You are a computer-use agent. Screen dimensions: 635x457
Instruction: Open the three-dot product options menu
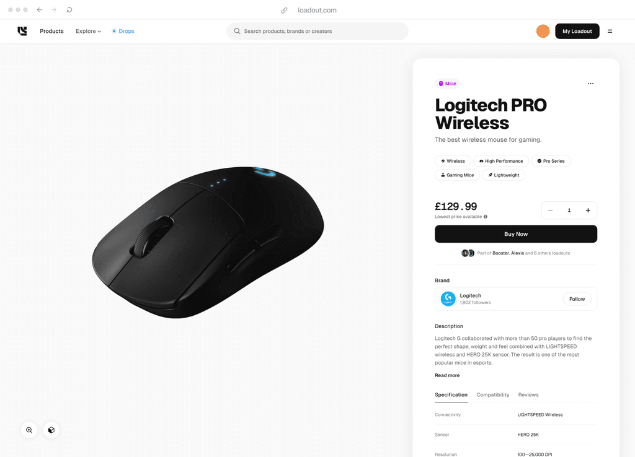point(590,84)
